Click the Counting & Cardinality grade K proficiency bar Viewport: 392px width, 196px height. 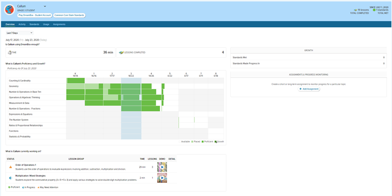coord(76,81)
